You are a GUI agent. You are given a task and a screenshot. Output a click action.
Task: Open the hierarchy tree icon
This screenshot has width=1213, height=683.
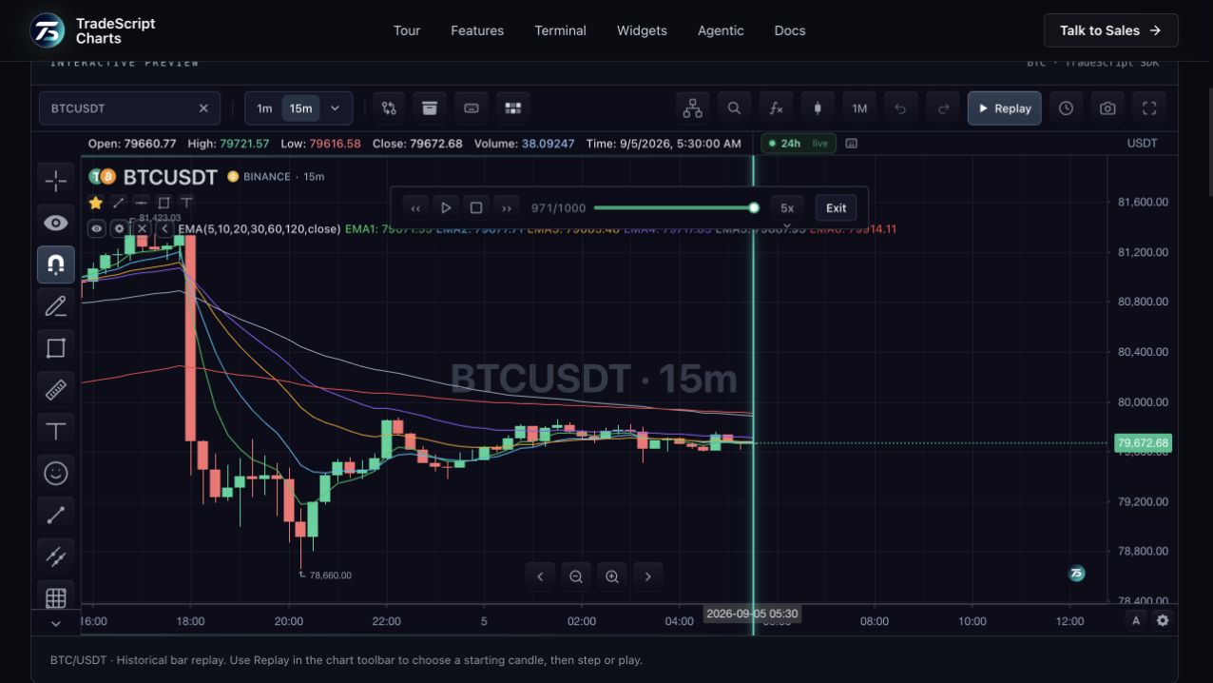pos(693,108)
